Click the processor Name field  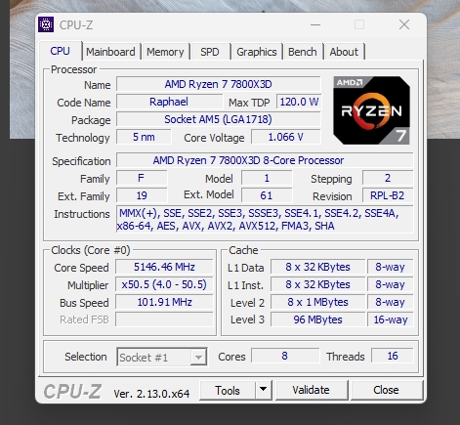pyautogui.click(x=218, y=84)
